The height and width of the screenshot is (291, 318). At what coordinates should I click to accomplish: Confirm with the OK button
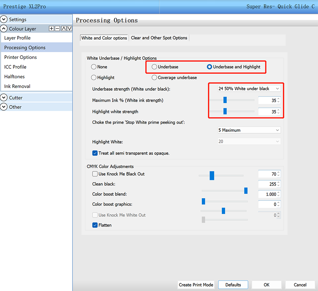(x=266, y=285)
